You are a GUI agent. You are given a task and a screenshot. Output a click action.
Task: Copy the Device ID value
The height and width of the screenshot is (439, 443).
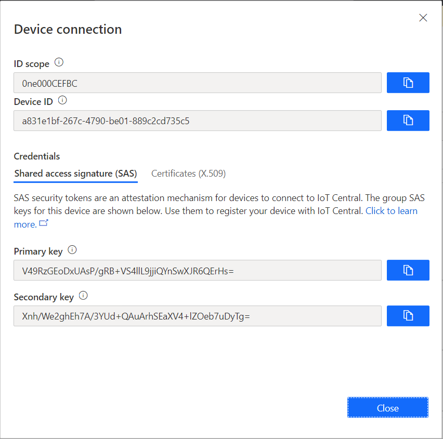click(408, 121)
